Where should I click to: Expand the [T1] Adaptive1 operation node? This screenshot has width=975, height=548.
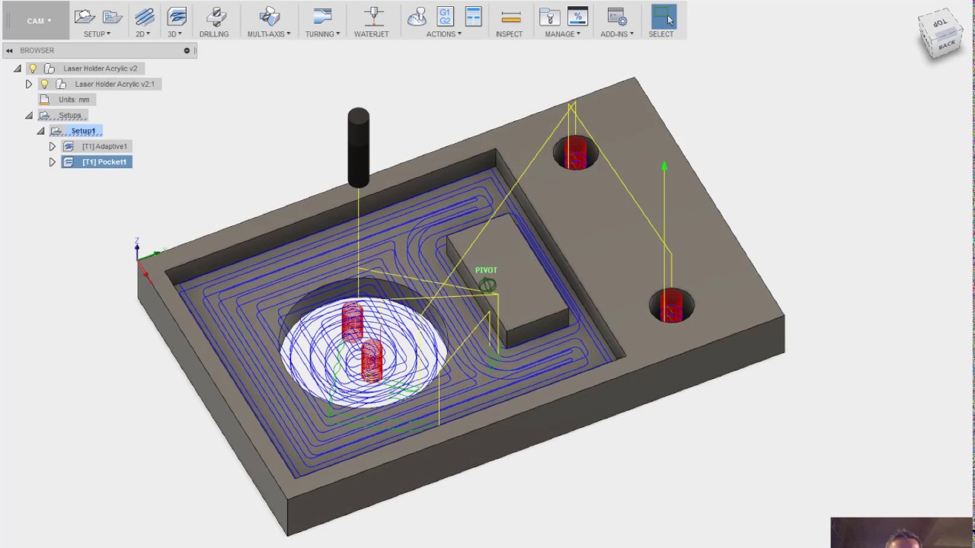tap(53, 146)
